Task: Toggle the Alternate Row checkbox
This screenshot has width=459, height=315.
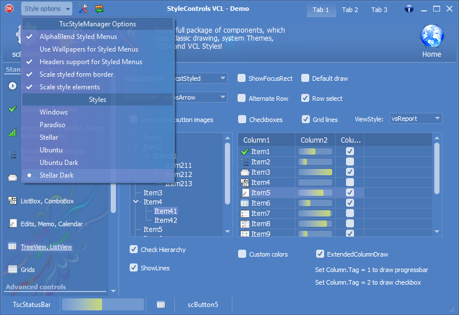Action: [242, 98]
